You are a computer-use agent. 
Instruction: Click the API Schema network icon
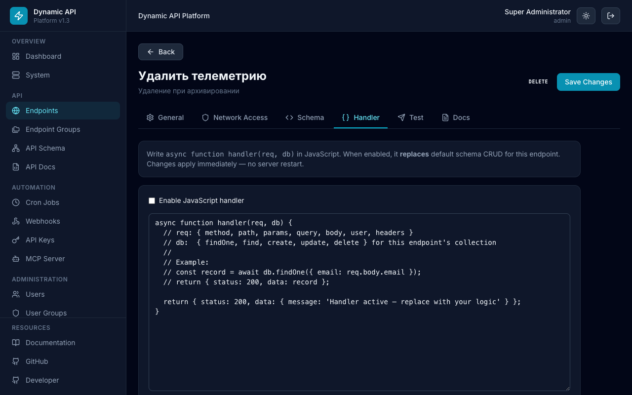click(16, 148)
